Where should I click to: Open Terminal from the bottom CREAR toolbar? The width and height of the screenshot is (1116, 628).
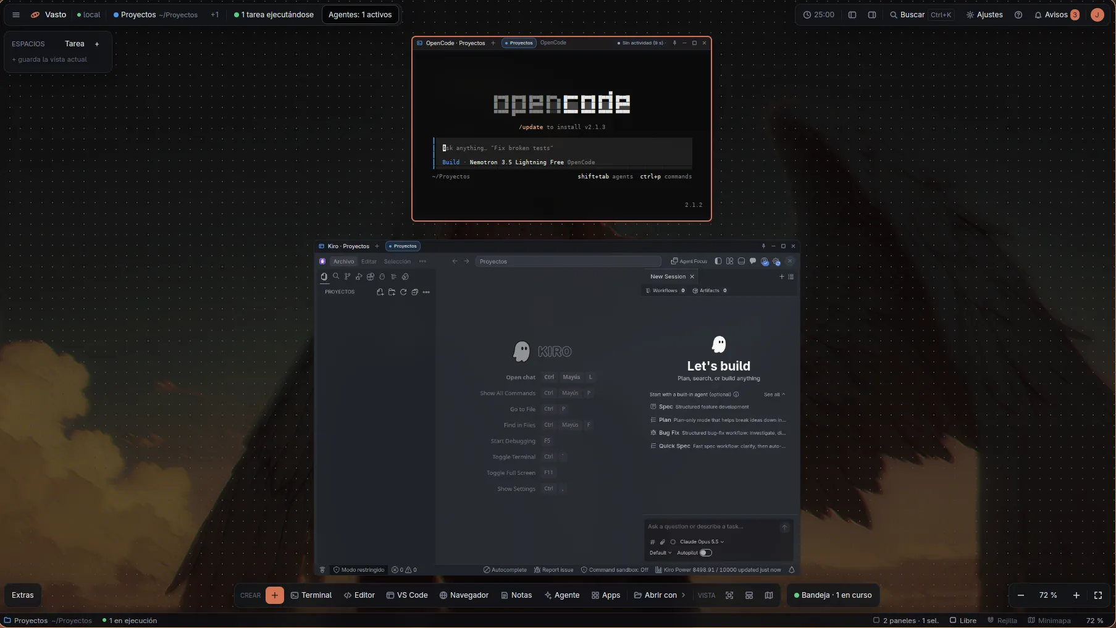(311, 595)
